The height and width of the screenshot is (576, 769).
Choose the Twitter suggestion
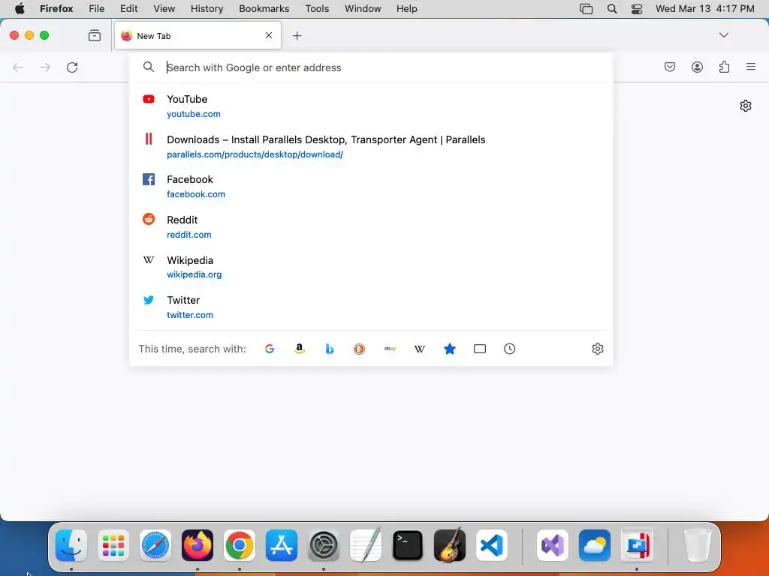pyautogui.click(x=371, y=307)
